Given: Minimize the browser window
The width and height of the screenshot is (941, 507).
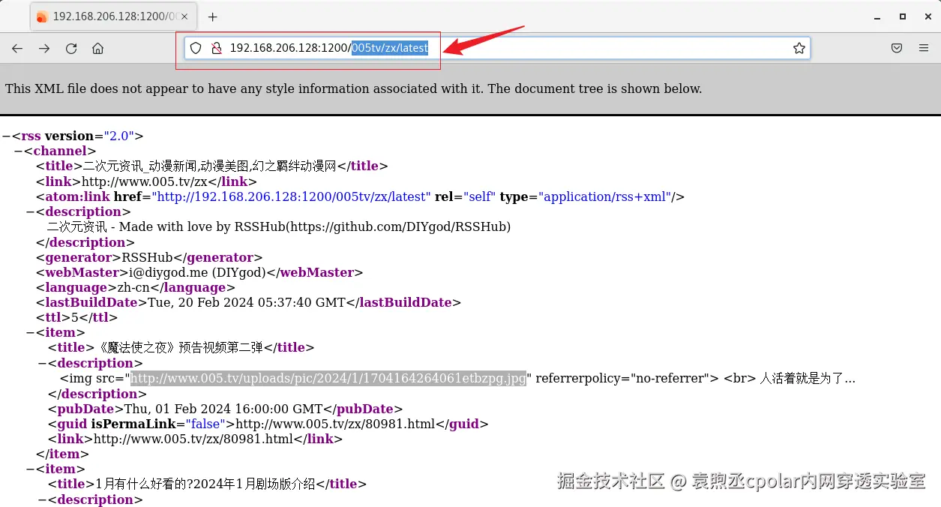Looking at the screenshot, I should 877,16.
